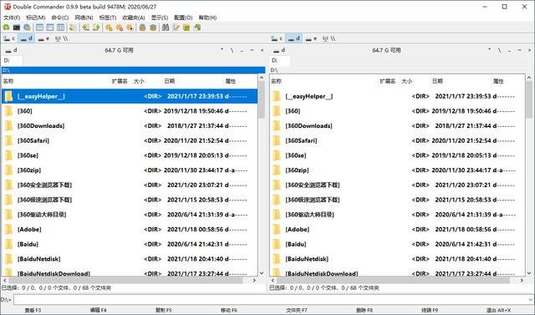535x315 pixels.
Task: Open Search using binoculars icon
Action: [166, 28]
